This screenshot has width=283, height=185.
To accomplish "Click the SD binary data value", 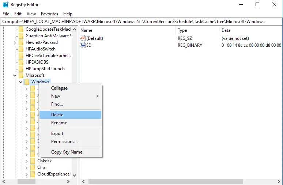I will click(251, 45).
